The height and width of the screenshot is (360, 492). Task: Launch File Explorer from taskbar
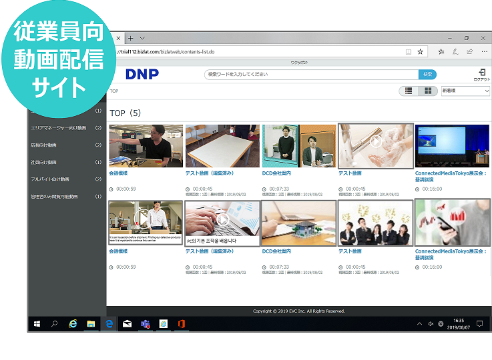(x=91, y=324)
